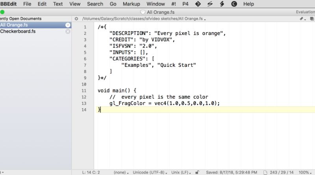
Task: Click the L: 14 C: 2 cursor position
Action: click(x=91, y=172)
